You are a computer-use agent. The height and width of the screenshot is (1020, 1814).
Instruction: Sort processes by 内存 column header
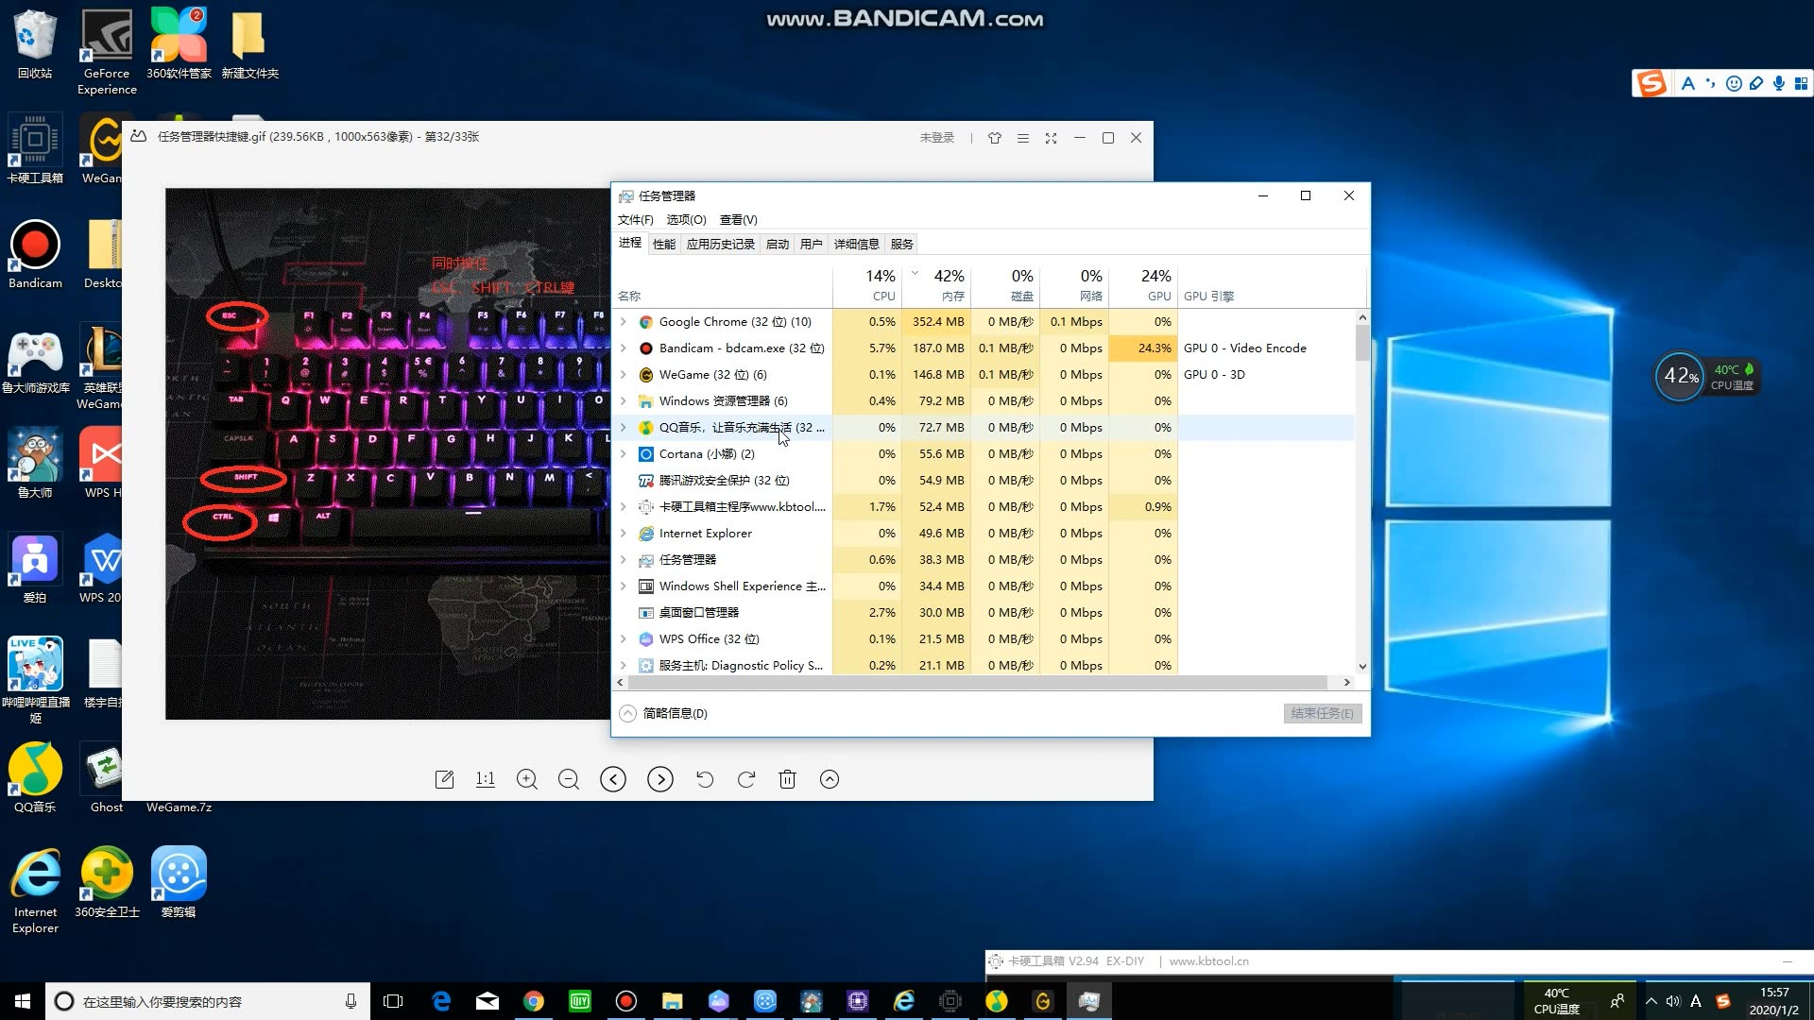click(x=936, y=285)
